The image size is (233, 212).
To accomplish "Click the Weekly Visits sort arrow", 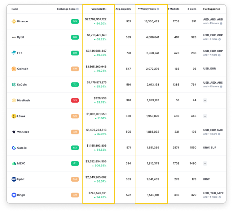I will (x=139, y=9).
